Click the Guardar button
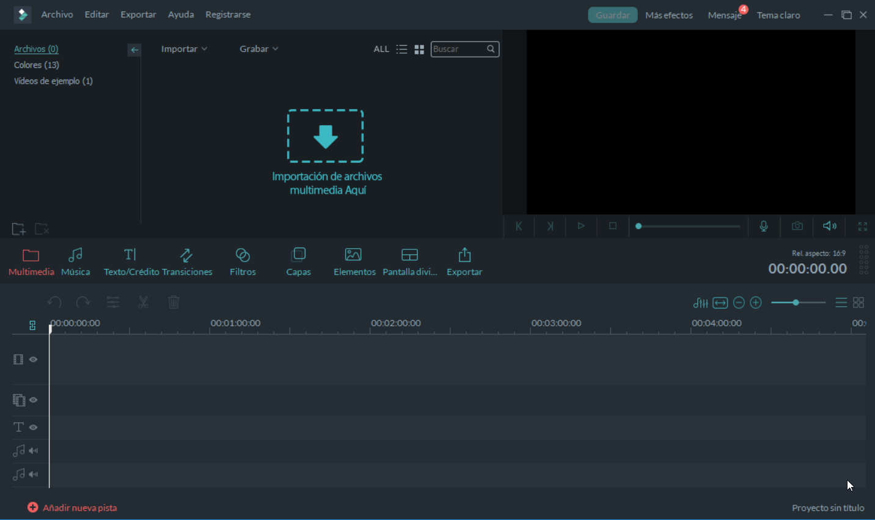This screenshot has height=520, width=875. [x=613, y=15]
